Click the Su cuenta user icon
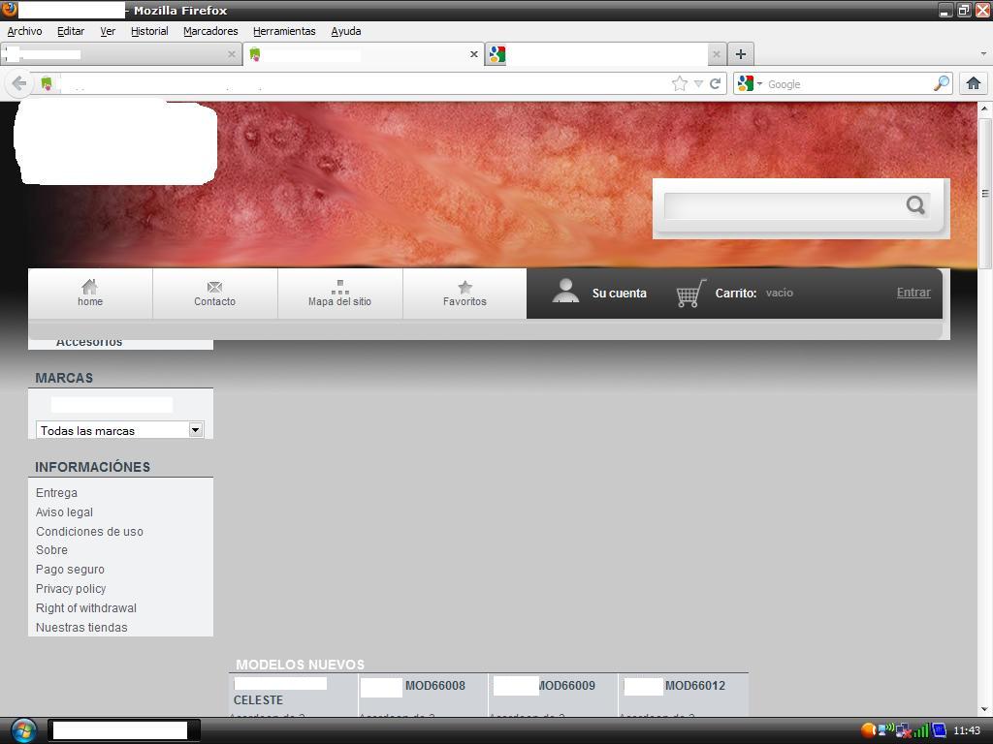 click(x=565, y=292)
